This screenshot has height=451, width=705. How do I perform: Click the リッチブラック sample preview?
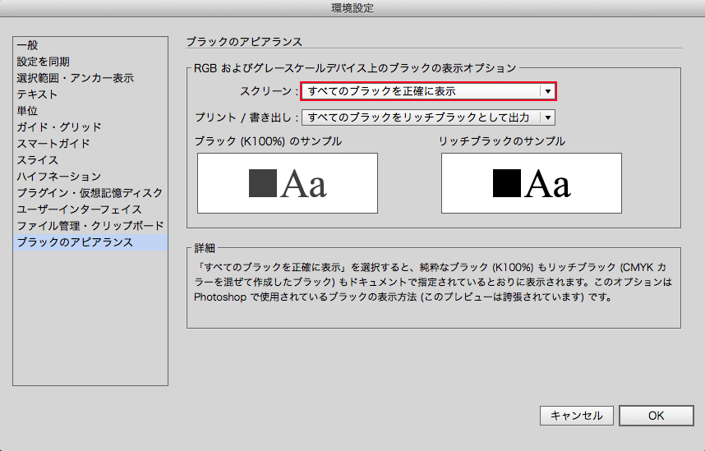coord(532,183)
